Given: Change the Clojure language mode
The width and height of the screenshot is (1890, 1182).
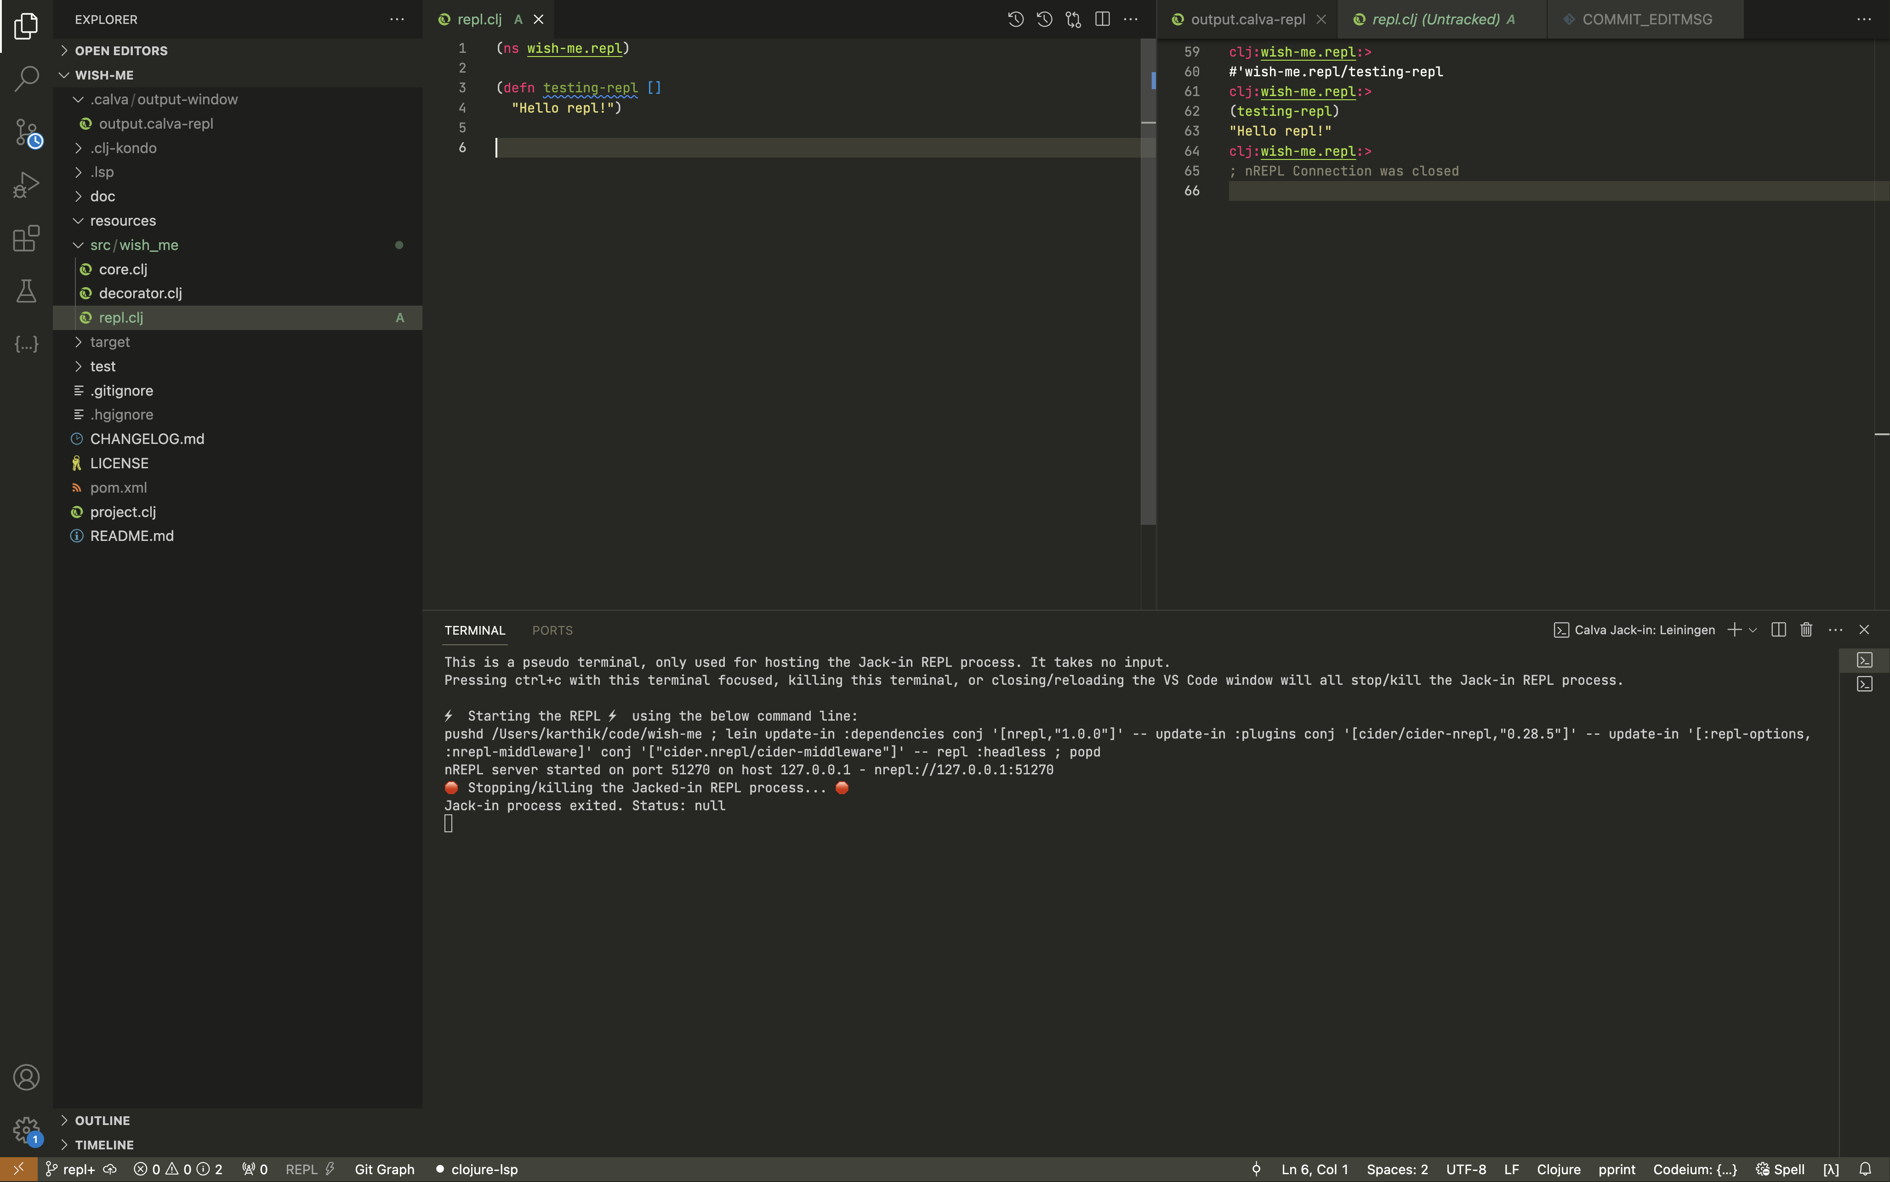Looking at the screenshot, I should tap(1558, 1170).
